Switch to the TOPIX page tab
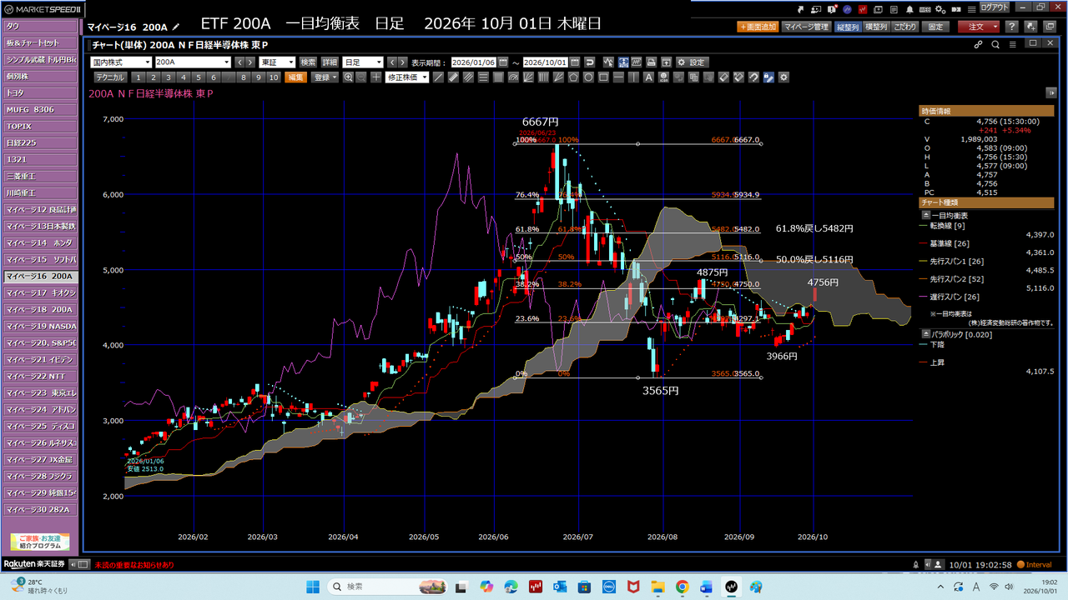The image size is (1068, 600). tap(39, 126)
